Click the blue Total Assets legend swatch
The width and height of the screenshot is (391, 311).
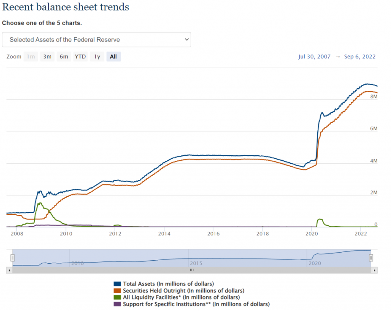(117, 284)
